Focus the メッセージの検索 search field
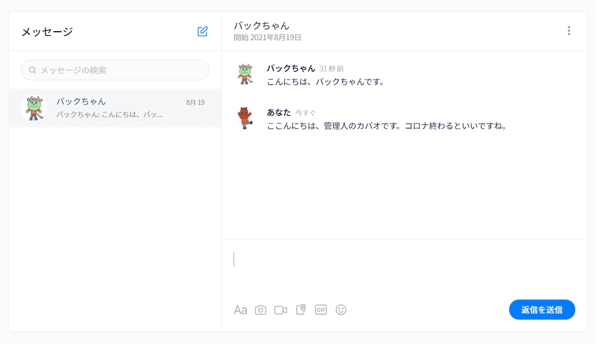Viewport: 595px width, 344px height. click(x=115, y=70)
